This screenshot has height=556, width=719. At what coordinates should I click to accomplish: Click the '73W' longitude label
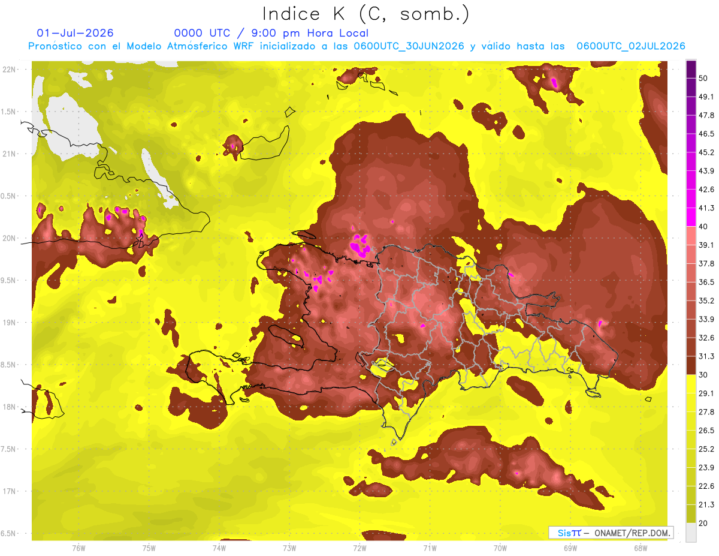pyautogui.click(x=289, y=548)
